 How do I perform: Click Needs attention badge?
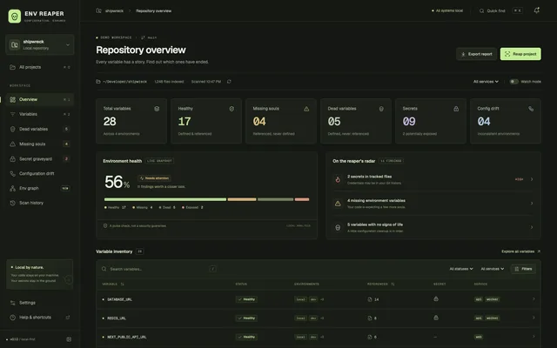(x=155, y=178)
